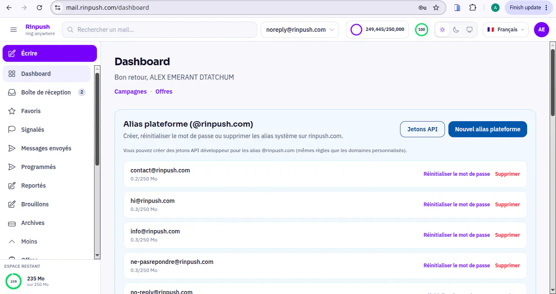The width and height of the screenshot is (556, 294).
Task: Click the browser back arrow
Action: pos(9,8)
